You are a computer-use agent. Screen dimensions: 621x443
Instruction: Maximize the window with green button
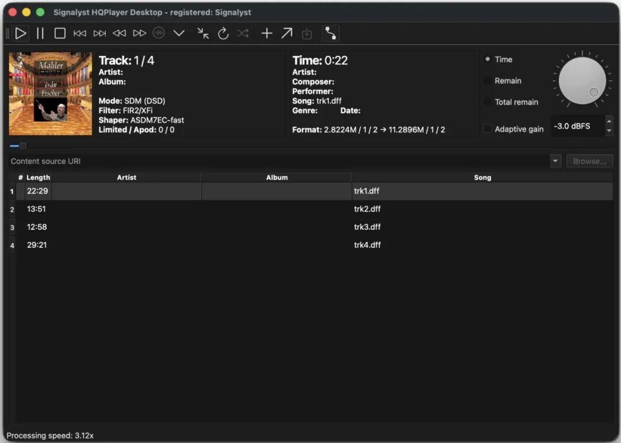40,12
